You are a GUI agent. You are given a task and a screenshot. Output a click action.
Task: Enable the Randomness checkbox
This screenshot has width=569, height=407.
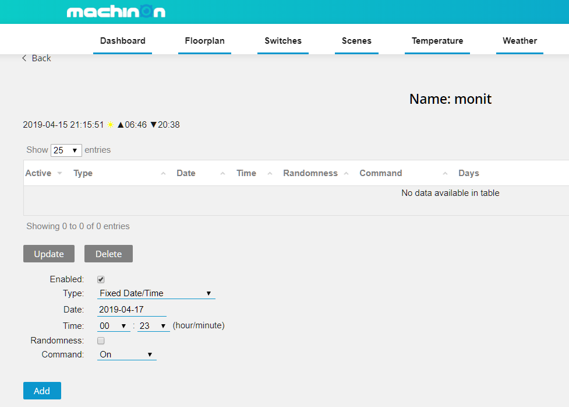[x=101, y=341]
